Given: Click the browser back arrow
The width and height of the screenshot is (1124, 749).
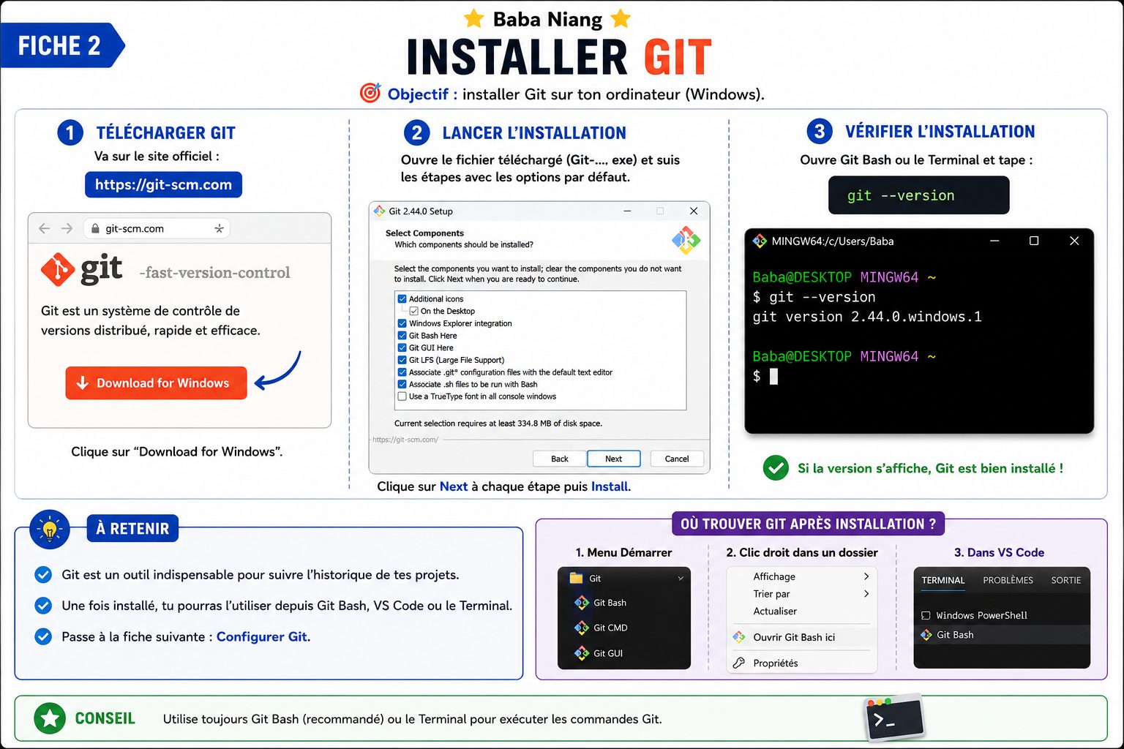Looking at the screenshot, I should click(x=44, y=229).
